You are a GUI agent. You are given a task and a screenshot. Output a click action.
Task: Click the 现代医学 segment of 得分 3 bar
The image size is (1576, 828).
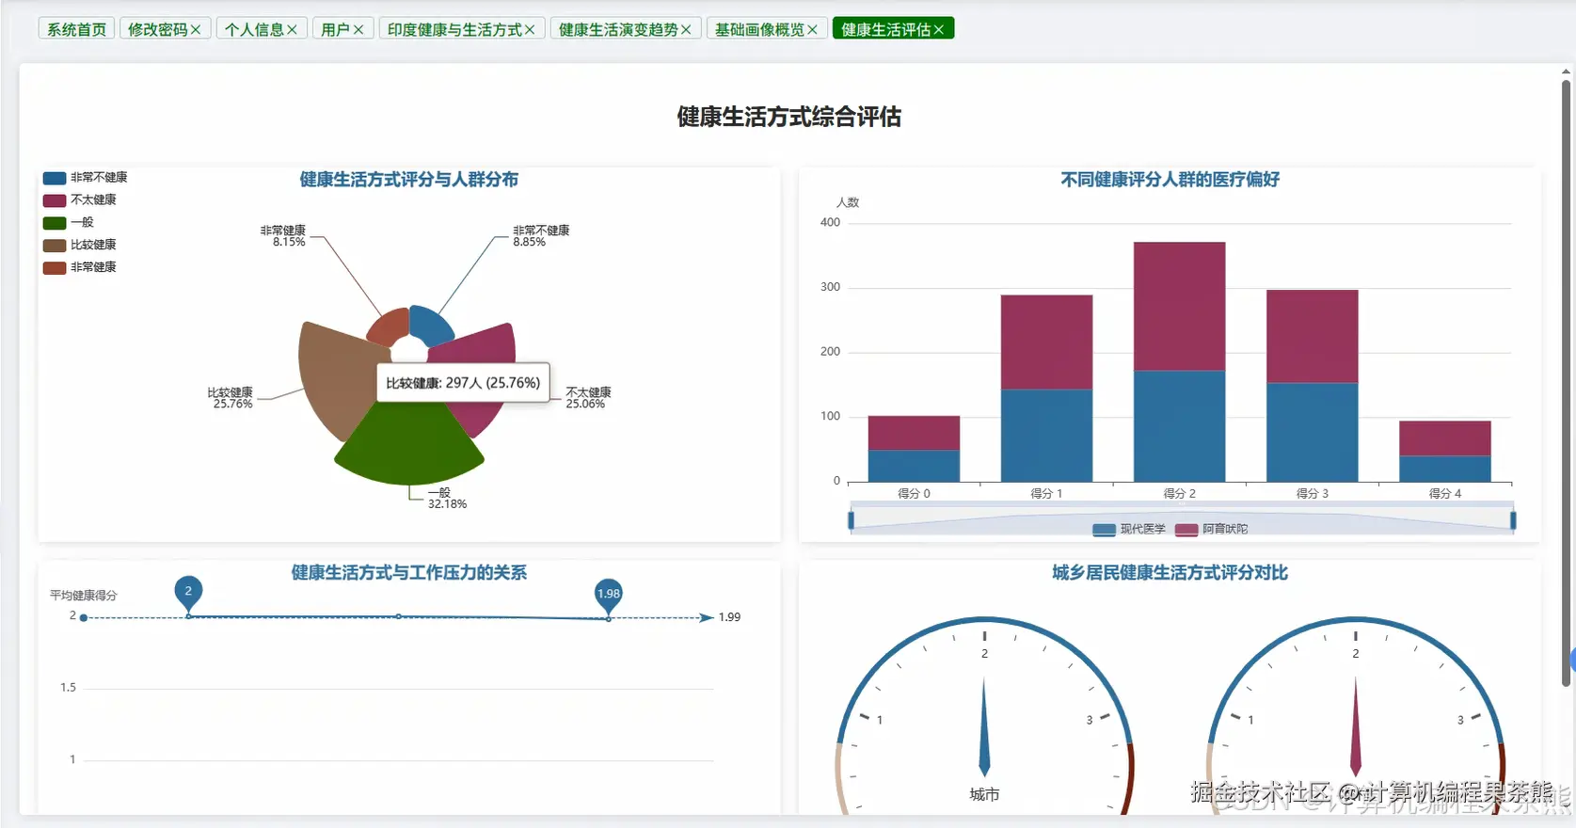(x=1313, y=433)
